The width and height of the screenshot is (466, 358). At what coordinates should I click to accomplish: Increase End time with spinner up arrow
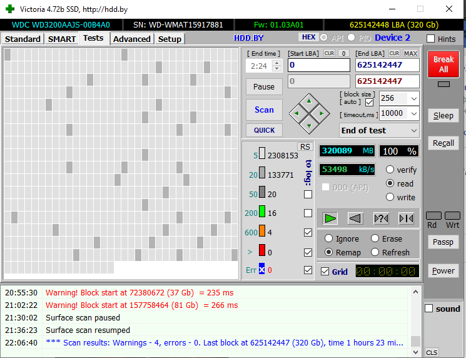click(276, 63)
